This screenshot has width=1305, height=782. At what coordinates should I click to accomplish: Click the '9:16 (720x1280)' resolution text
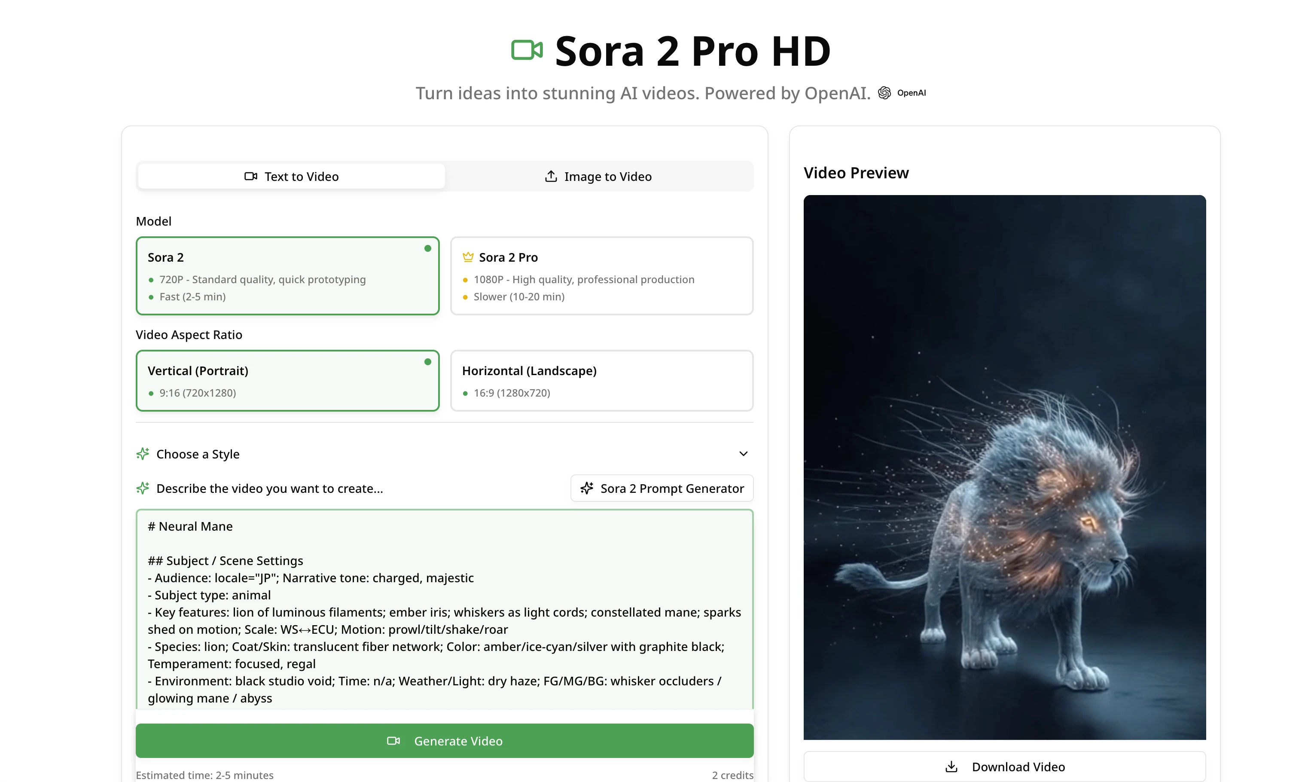pyautogui.click(x=198, y=393)
